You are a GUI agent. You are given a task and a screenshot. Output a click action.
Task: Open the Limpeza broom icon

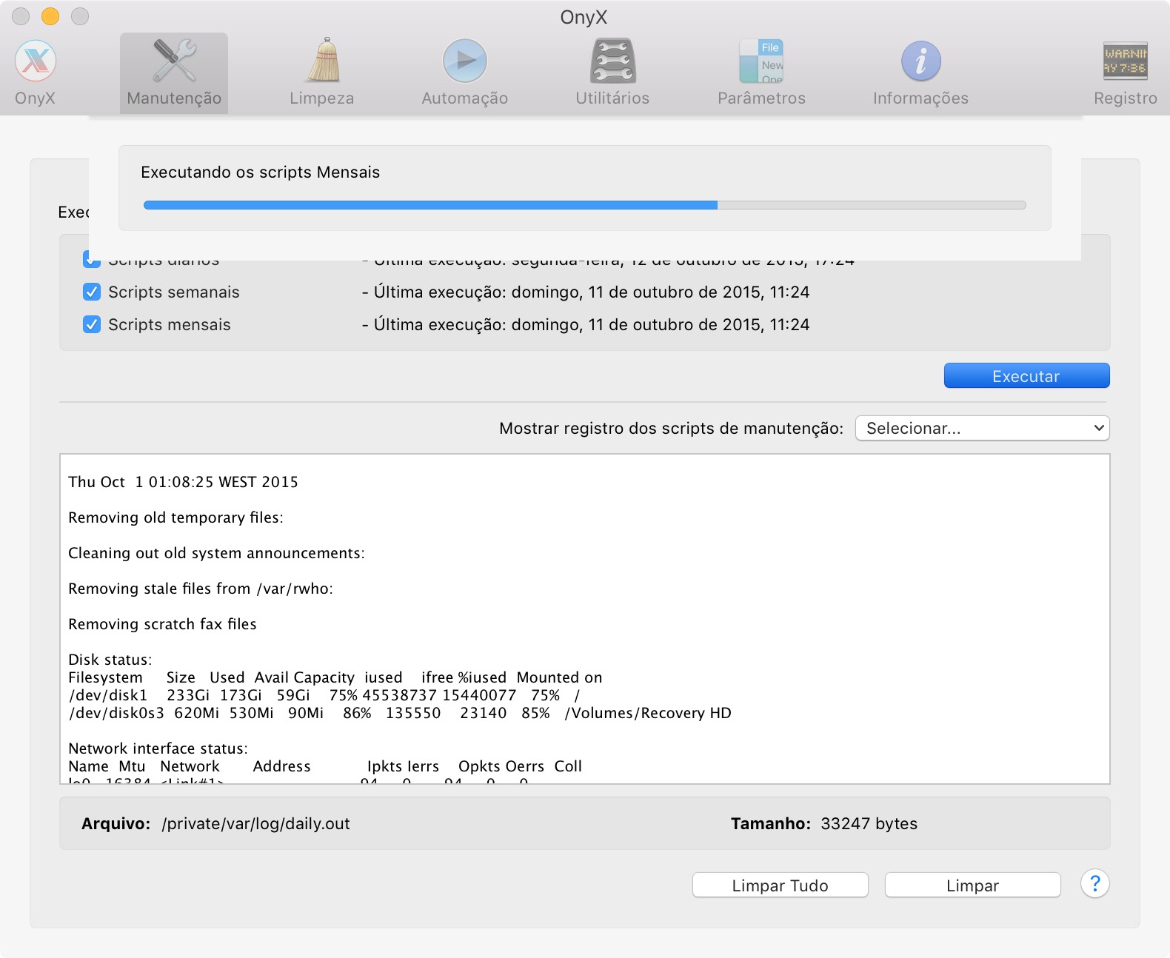click(322, 60)
